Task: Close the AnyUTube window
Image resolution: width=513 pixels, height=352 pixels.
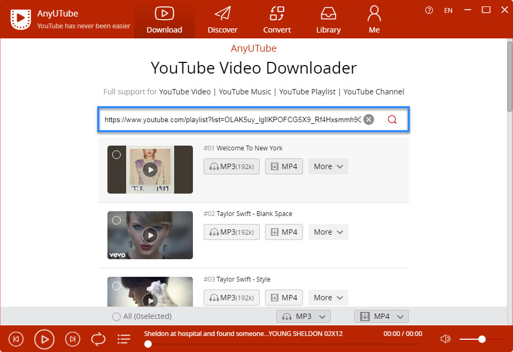Action: [x=504, y=10]
